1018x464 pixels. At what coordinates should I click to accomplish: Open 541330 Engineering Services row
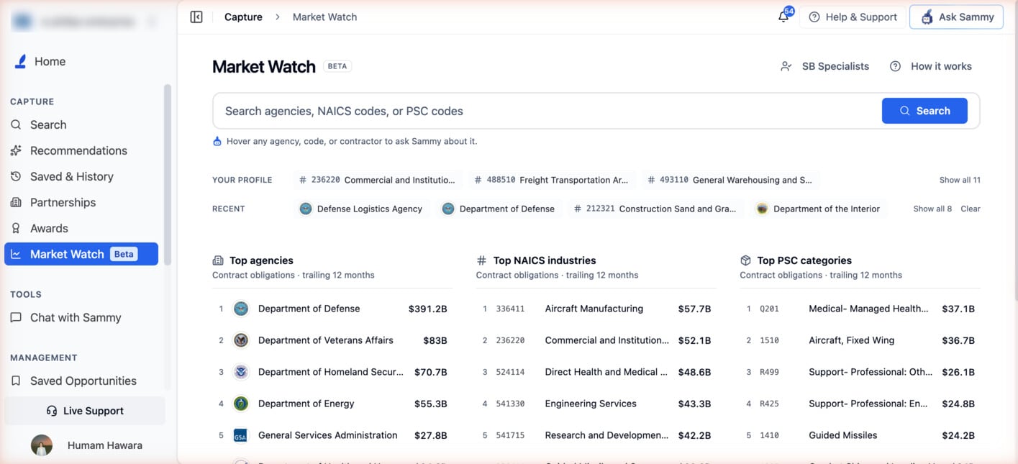[596, 404]
